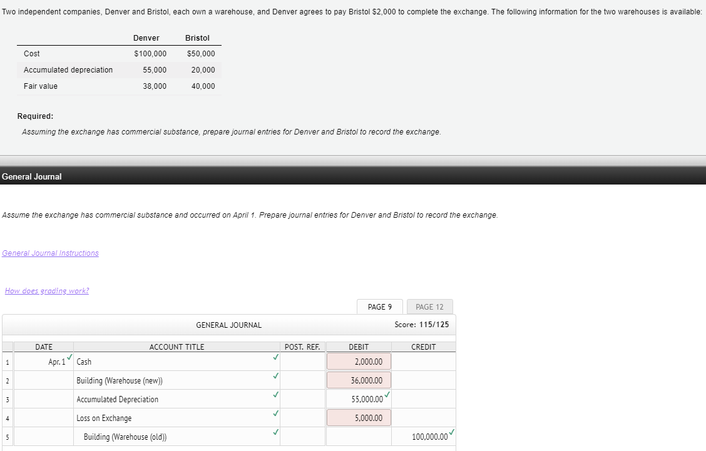The height and width of the screenshot is (451, 706).
Task: Select post ref cell in Cash row
Action: point(302,362)
